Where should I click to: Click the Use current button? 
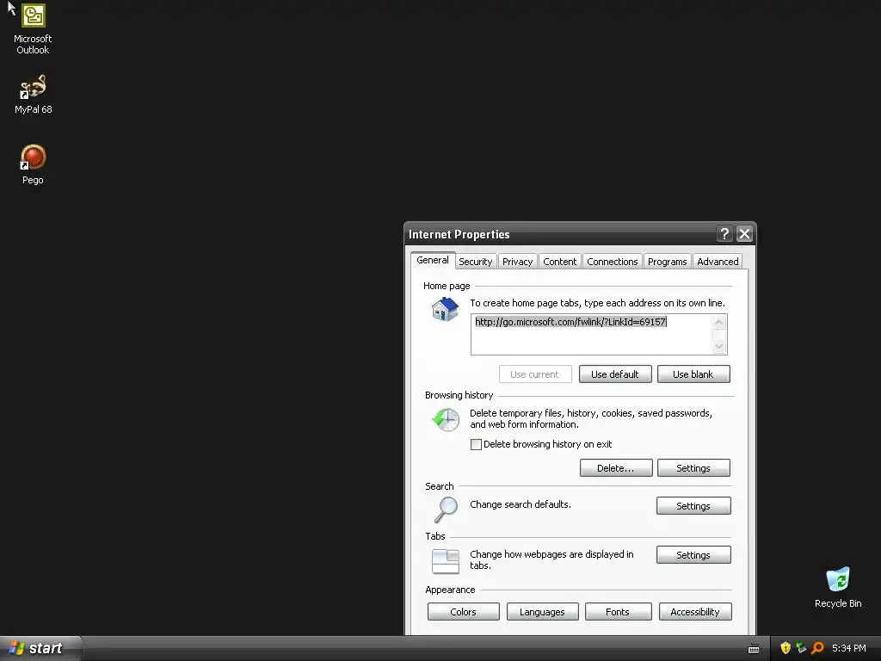coord(535,374)
